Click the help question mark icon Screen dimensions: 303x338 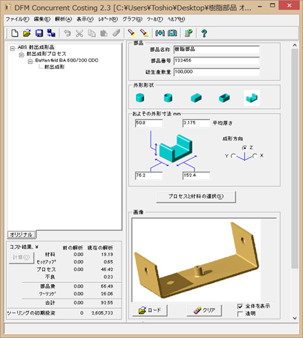pyautogui.click(x=204, y=33)
